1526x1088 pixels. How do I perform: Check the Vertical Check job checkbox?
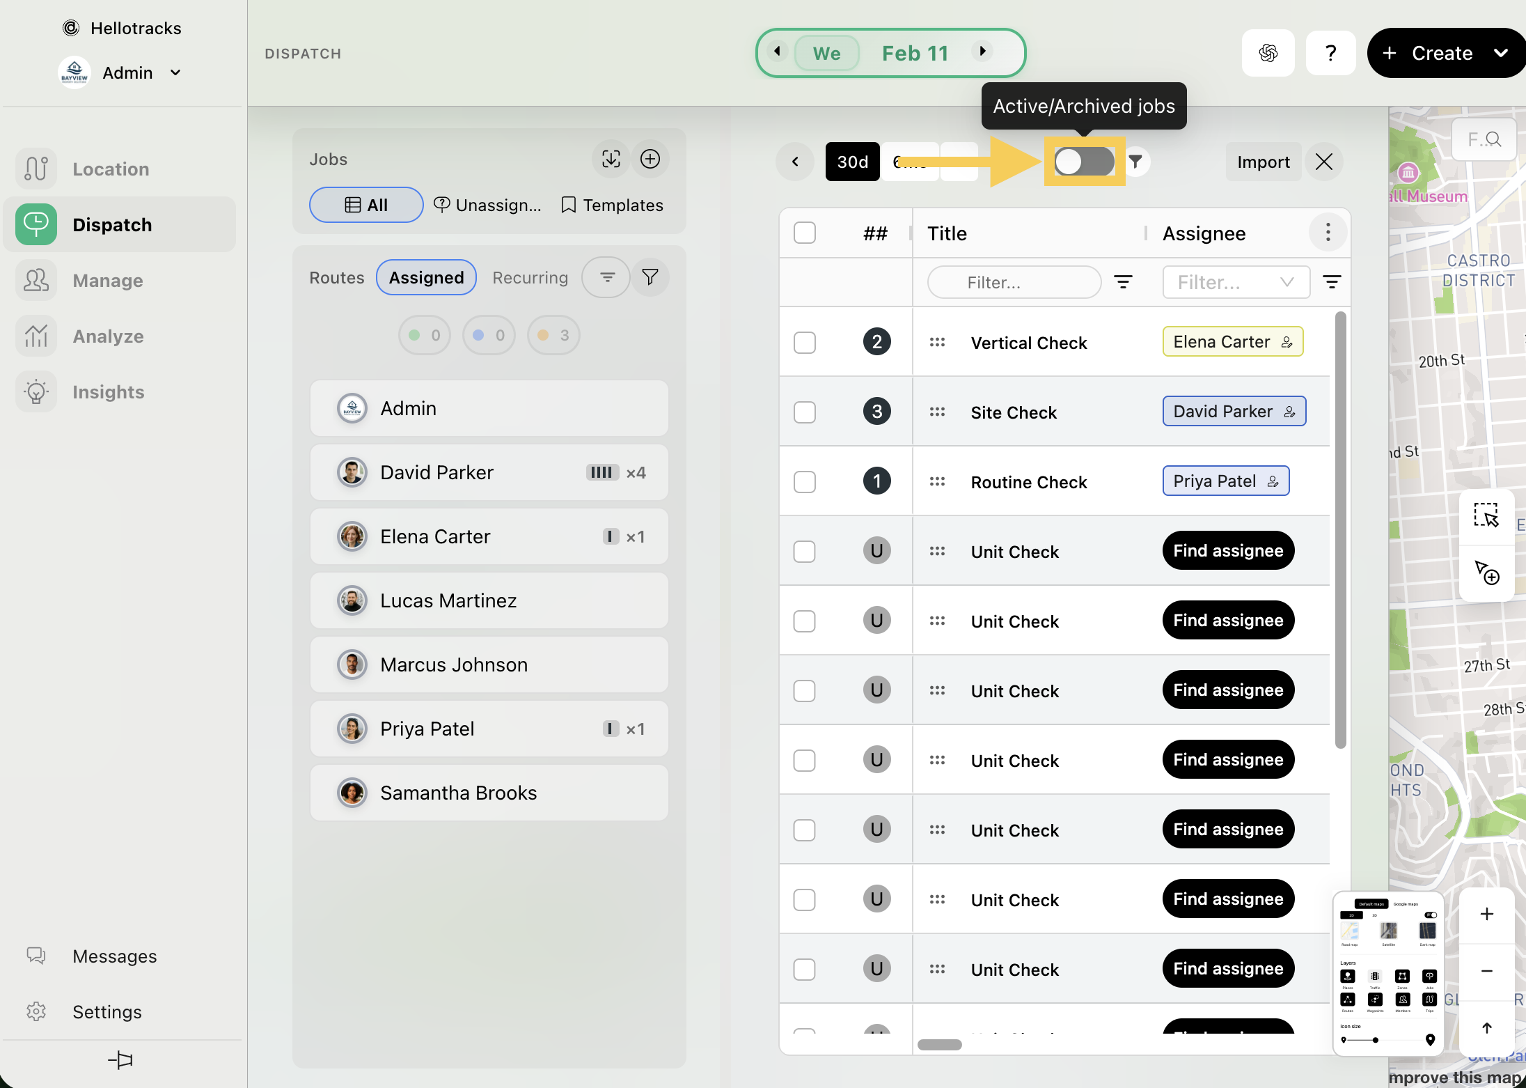[x=804, y=342]
